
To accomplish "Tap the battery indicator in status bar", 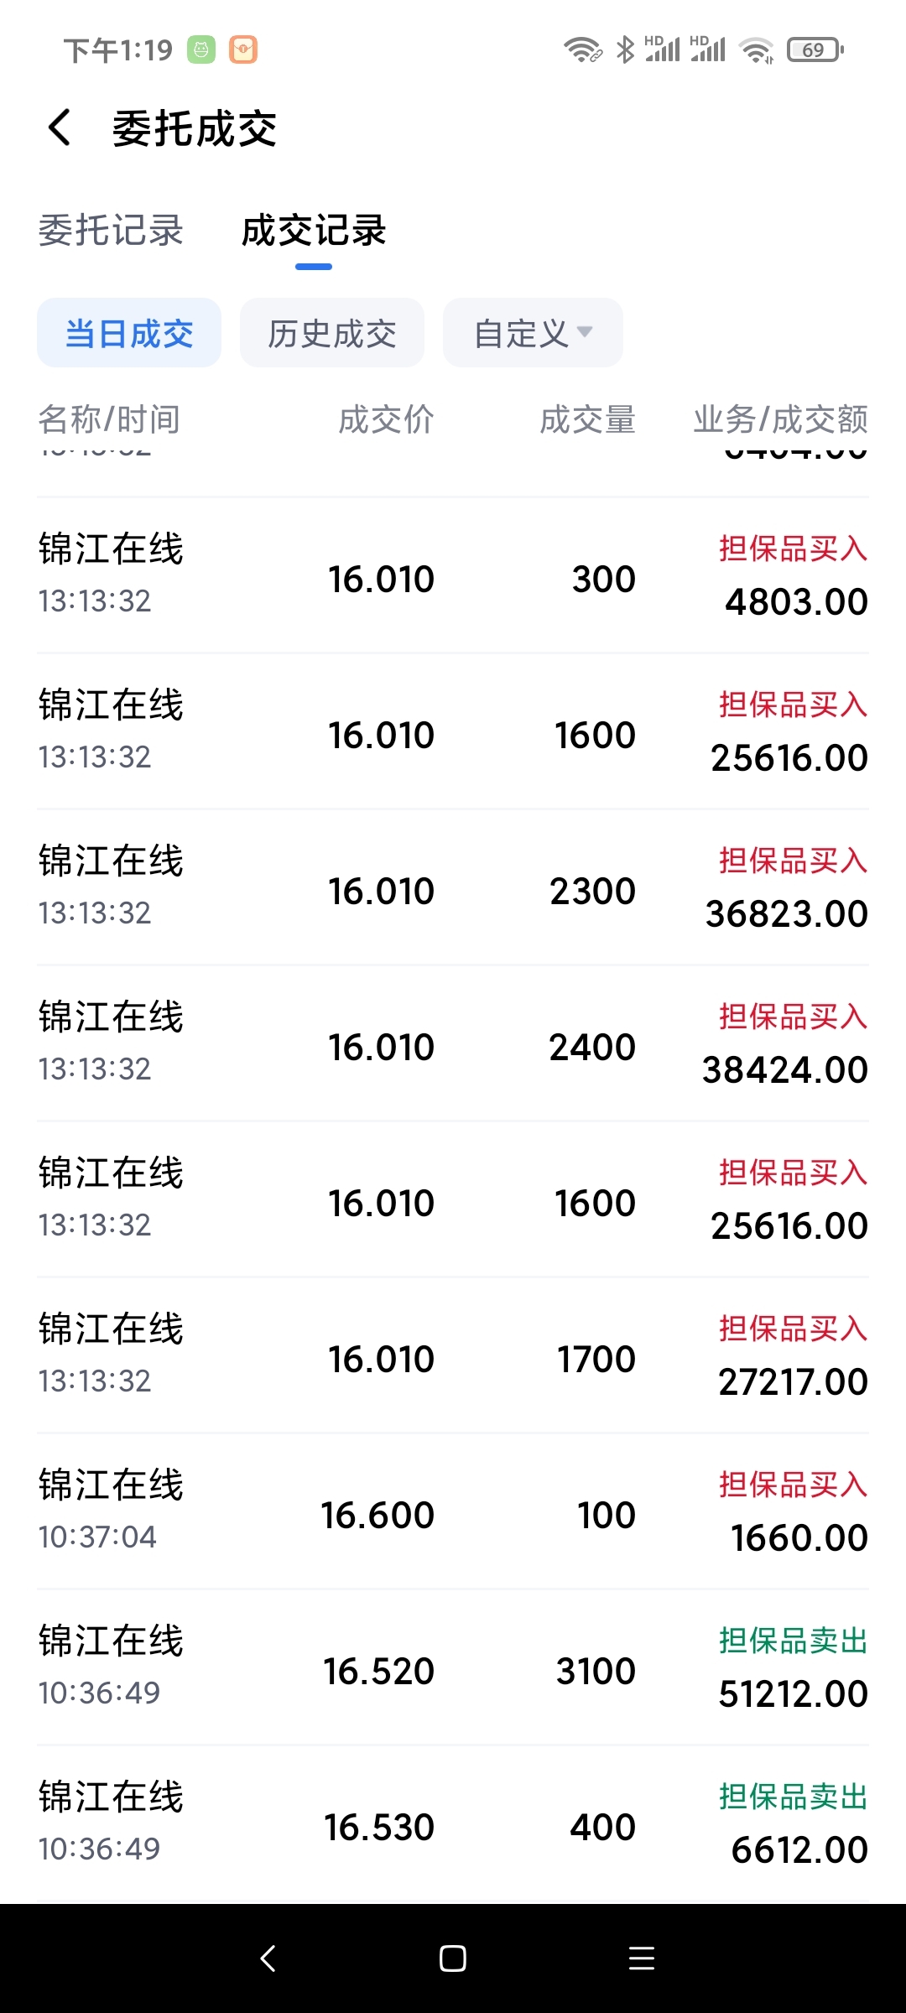I will tap(815, 50).
